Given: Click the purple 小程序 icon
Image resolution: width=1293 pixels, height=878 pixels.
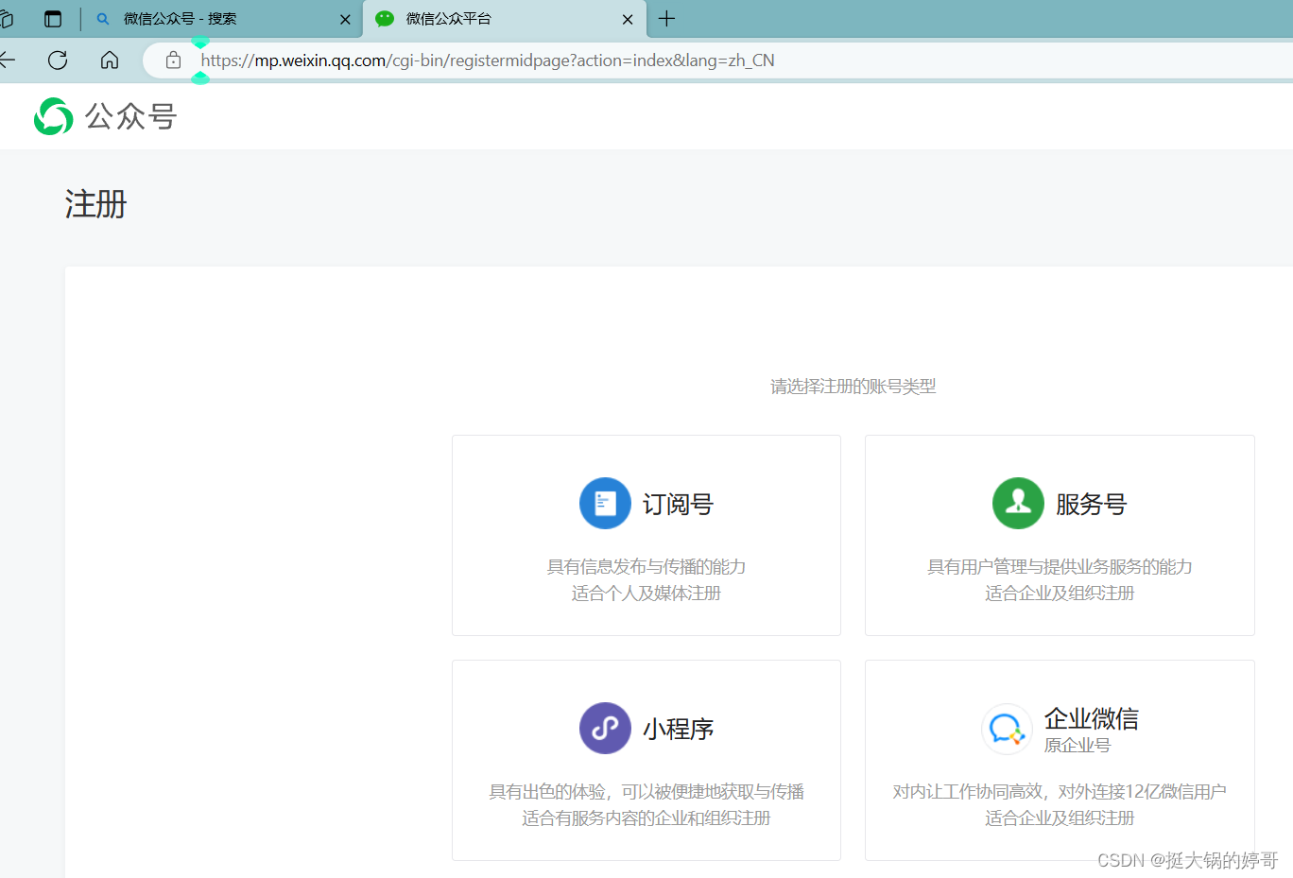Looking at the screenshot, I should [605, 728].
